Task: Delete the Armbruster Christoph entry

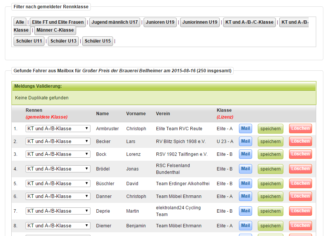Action: coord(300,129)
